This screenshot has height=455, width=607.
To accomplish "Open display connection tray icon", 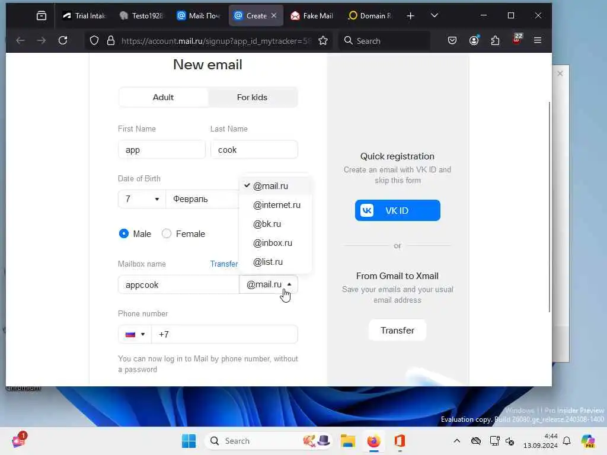I will tap(494, 441).
